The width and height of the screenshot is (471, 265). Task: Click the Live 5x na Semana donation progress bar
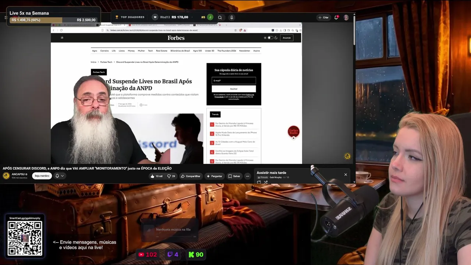coord(54,20)
